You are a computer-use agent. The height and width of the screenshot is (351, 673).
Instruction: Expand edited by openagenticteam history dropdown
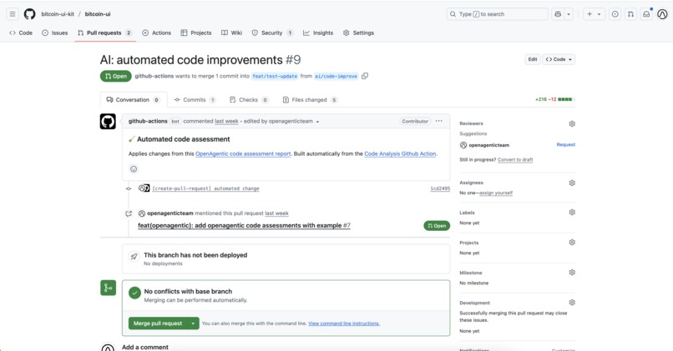click(x=281, y=121)
